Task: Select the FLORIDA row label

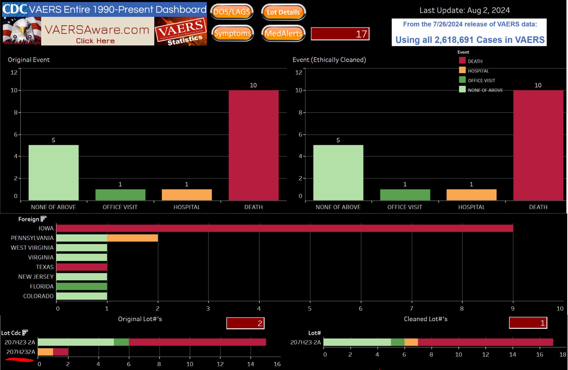Action: 42,286
